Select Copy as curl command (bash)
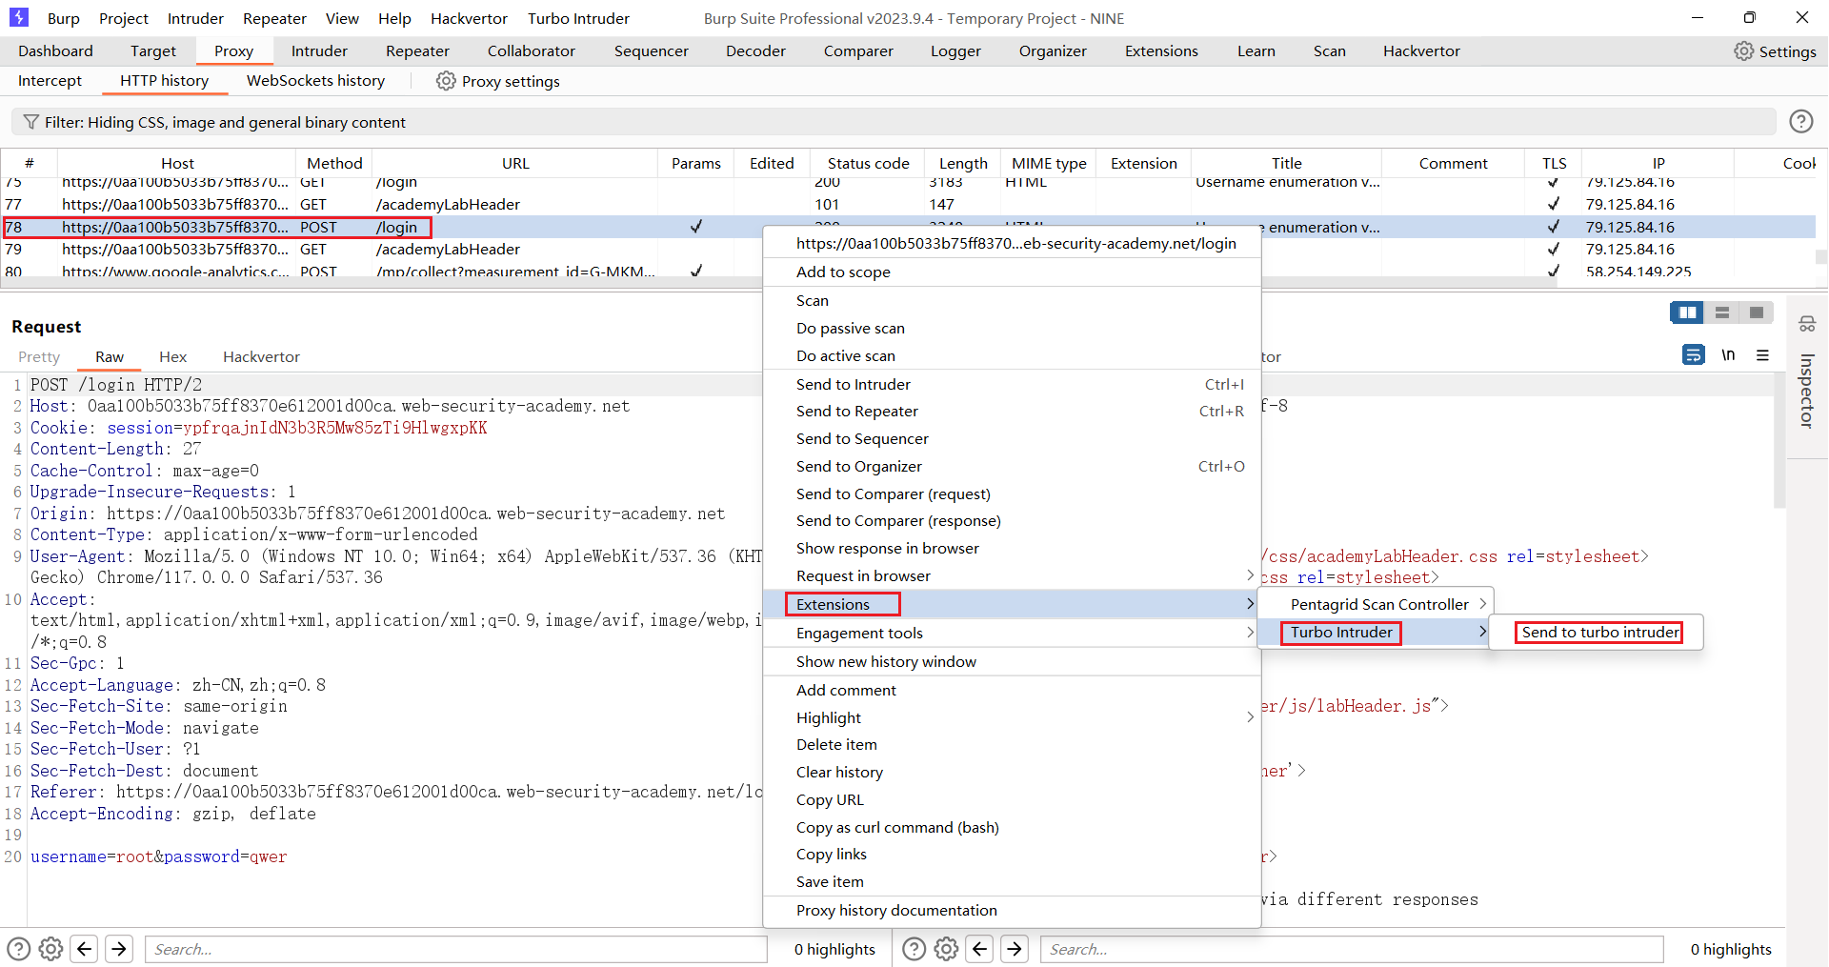 [x=1012, y=827]
